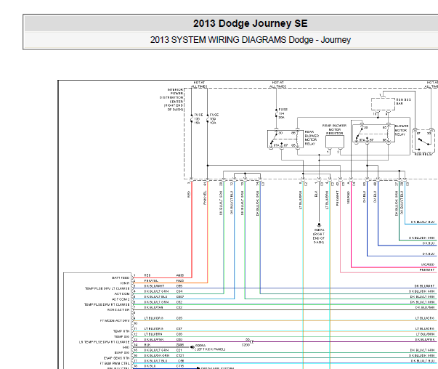Screen dimensions: 438x369
Task: Click the "EVAP SIG" pin label
Action: pos(122,353)
